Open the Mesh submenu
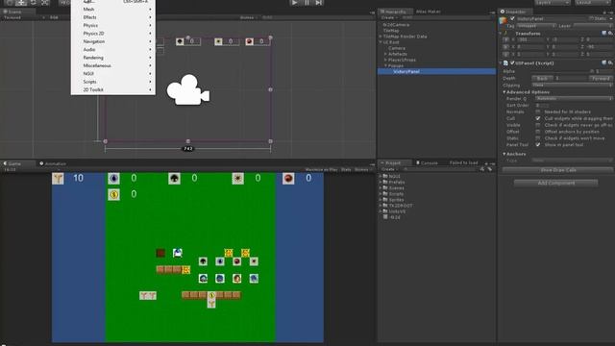 113,9
